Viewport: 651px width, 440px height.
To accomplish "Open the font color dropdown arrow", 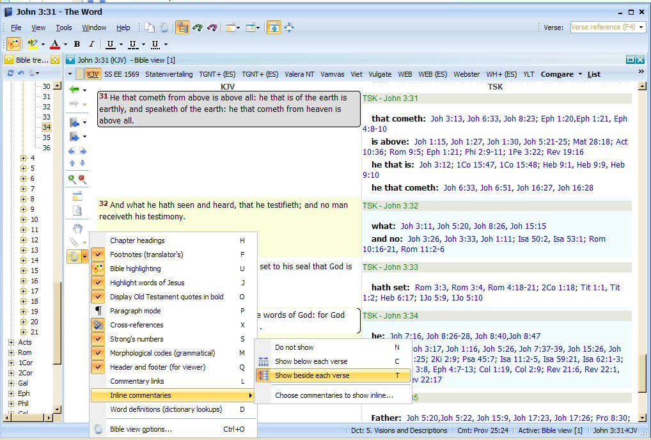I will (x=65, y=44).
